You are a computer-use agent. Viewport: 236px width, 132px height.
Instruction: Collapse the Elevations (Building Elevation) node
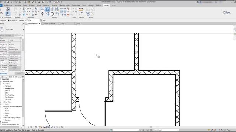(1, 106)
